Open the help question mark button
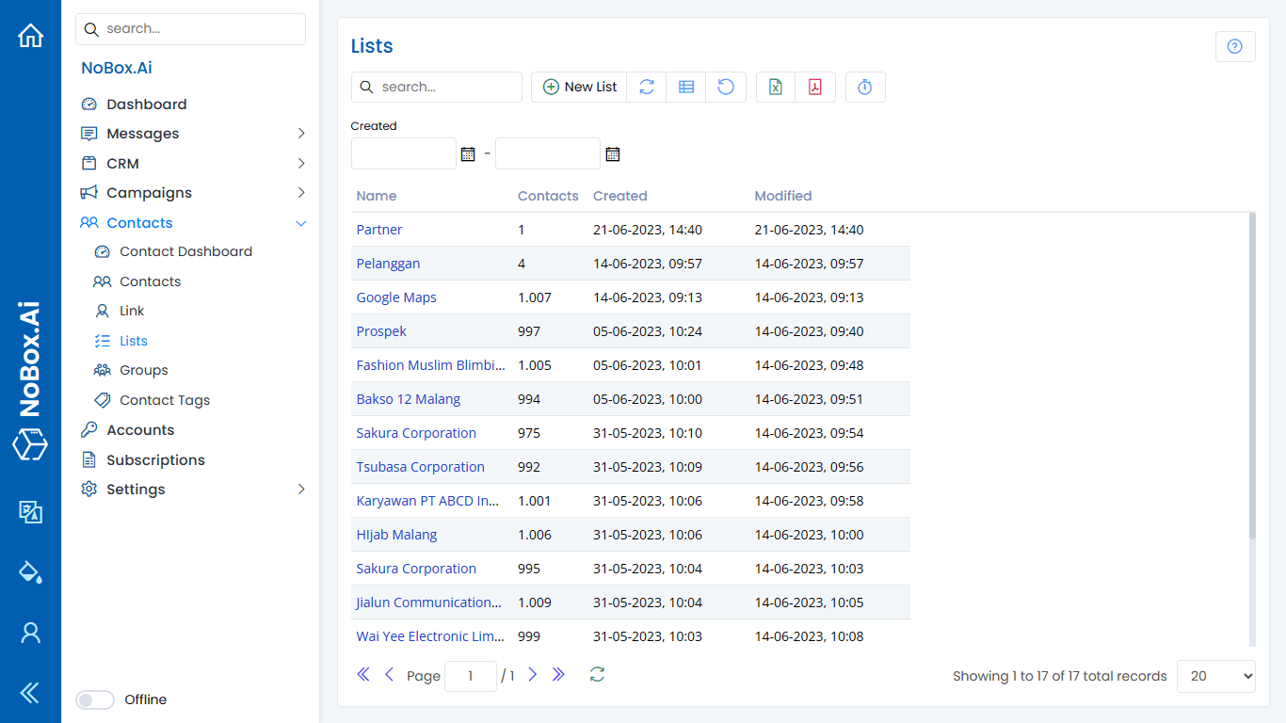The image size is (1286, 723). [1235, 46]
